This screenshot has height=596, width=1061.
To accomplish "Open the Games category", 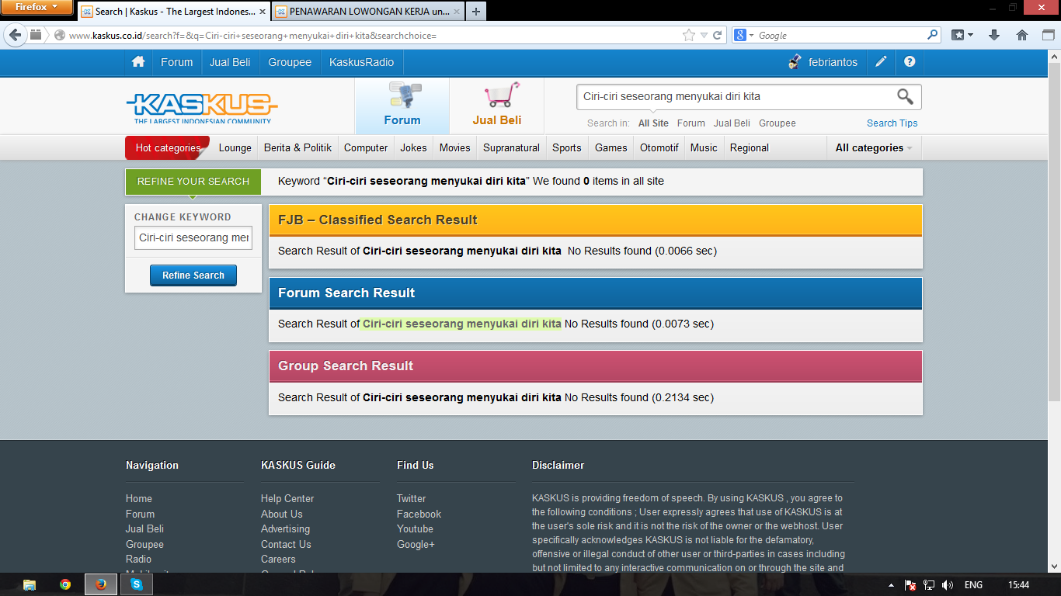I will coord(611,147).
